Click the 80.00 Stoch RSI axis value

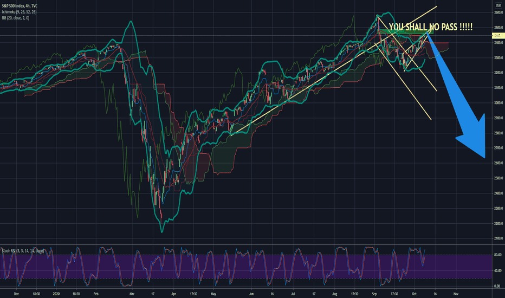pyautogui.click(x=497, y=255)
